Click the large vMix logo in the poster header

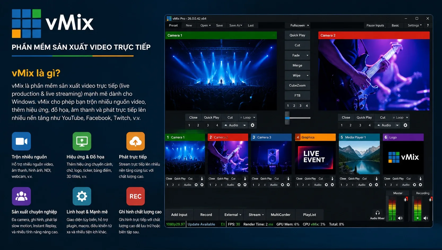click(x=53, y=23)
